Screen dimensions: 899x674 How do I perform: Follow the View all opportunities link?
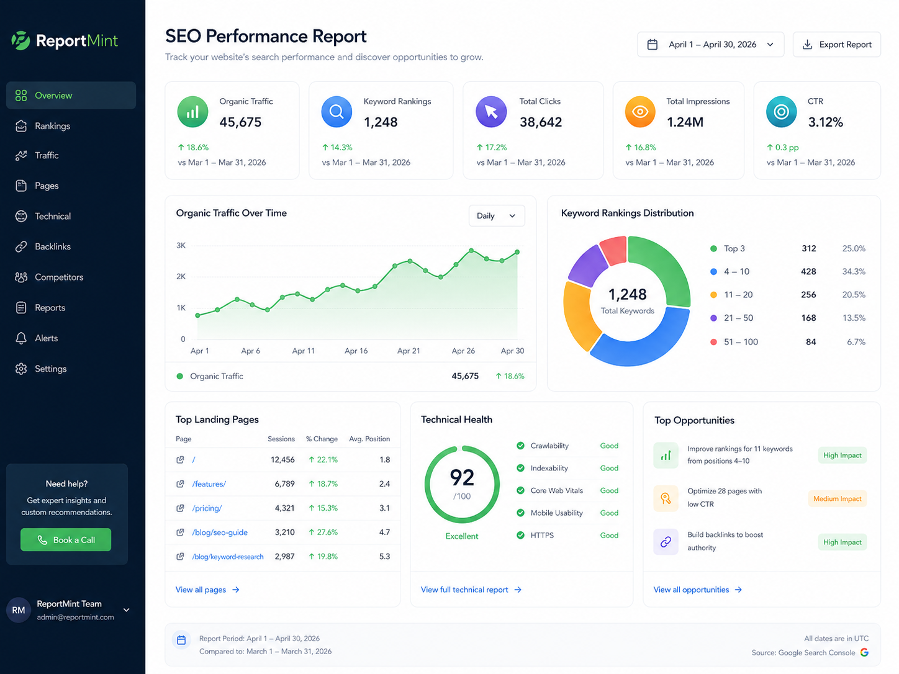tap(698, 590)
